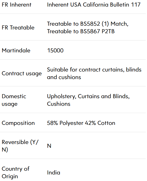Click the FR Inherent label

(17, 5)
